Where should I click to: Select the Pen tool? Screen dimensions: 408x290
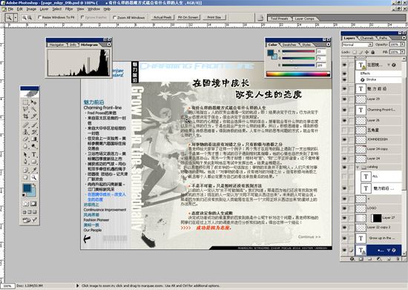tap(25, 162)
